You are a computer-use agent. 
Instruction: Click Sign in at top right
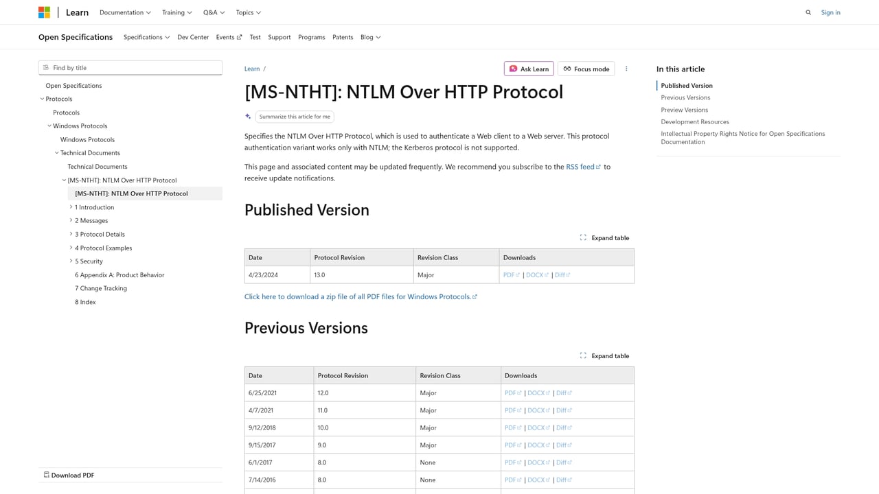pos(830,12)
